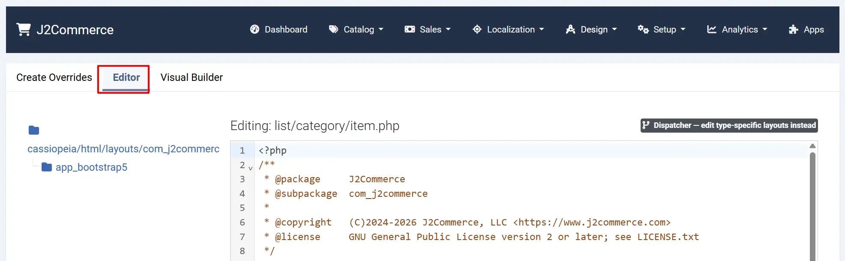
Task: Click the '@license' text on line 7
Action: click(297, 237)
